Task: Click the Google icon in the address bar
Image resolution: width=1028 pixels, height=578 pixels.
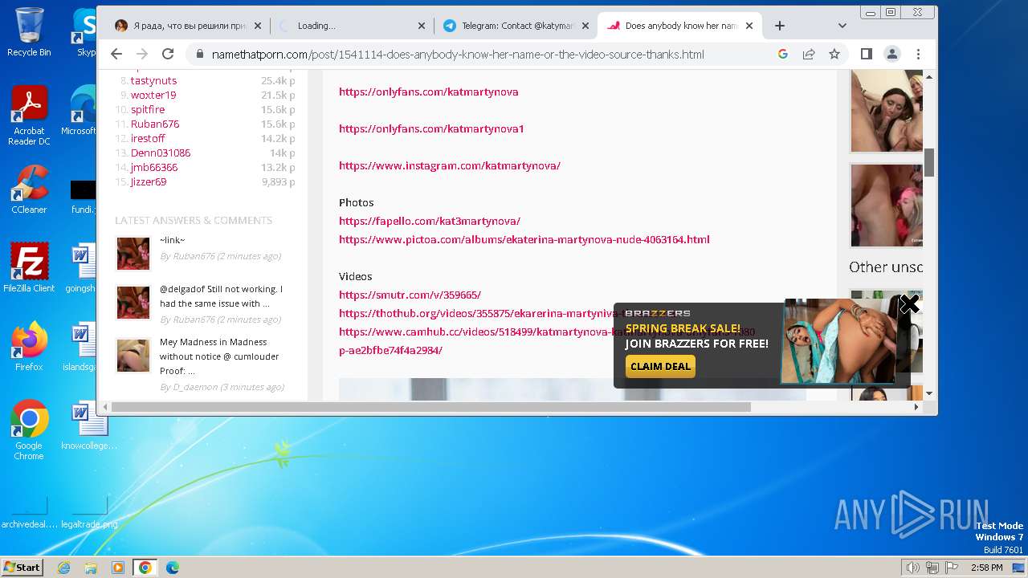Action: coord(783,54)
